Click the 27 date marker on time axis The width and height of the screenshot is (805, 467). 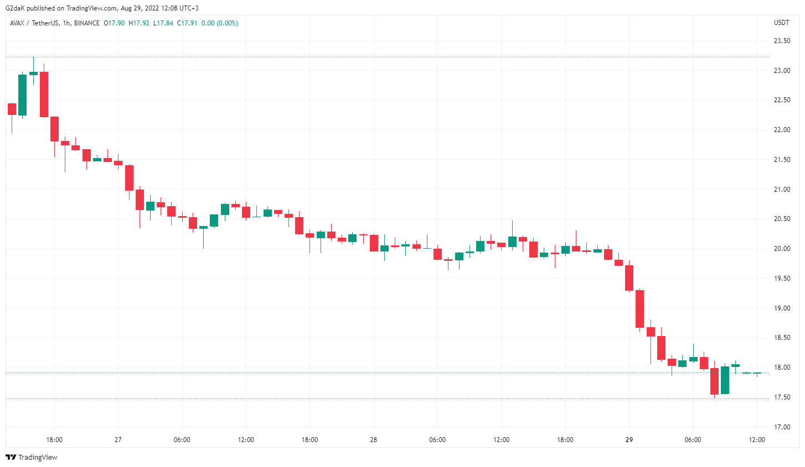click(118, 440)
